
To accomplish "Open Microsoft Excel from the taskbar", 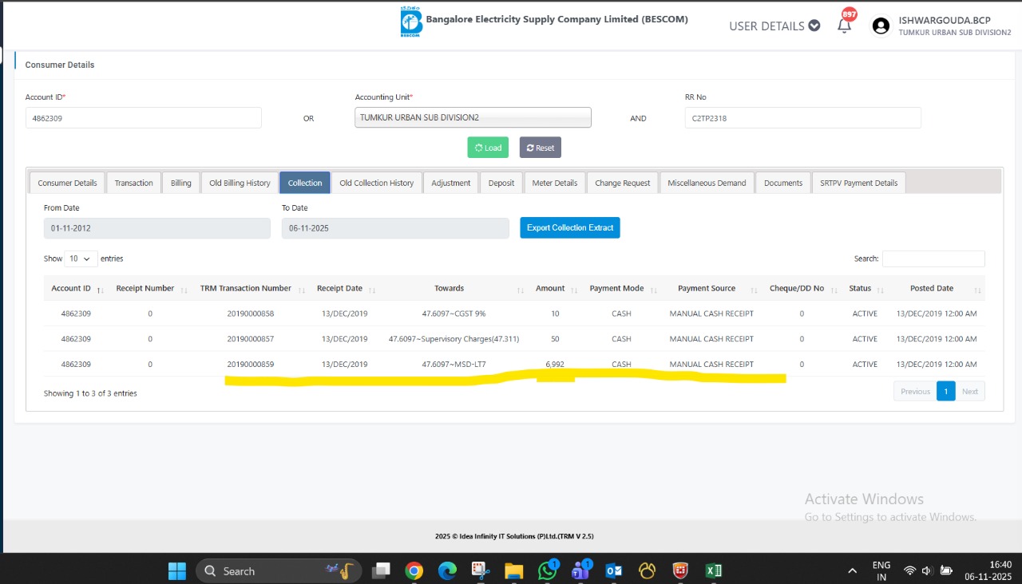I will tap(713, 570).
